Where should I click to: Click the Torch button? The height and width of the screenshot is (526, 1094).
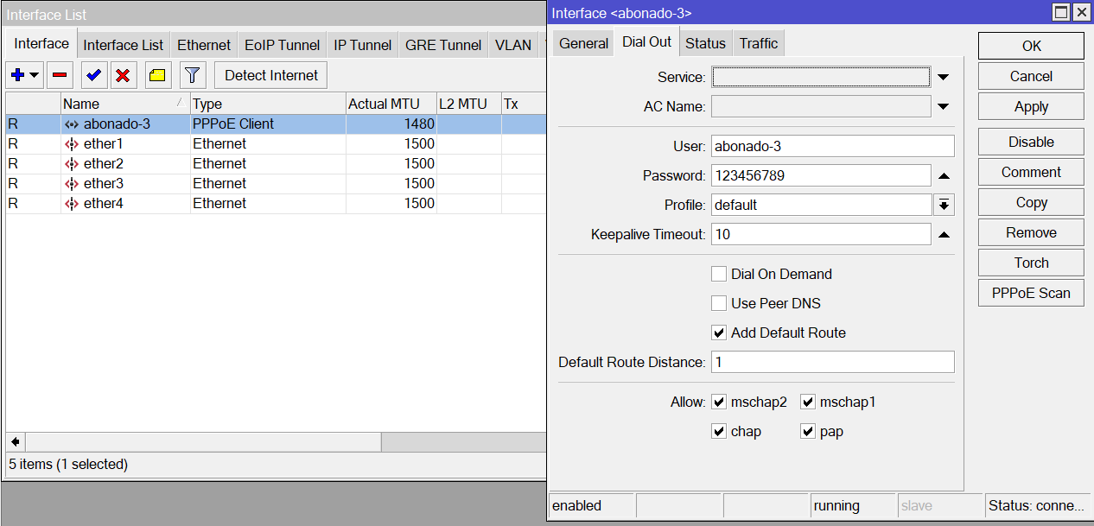pyautogui.click(x=1031, y=263)
